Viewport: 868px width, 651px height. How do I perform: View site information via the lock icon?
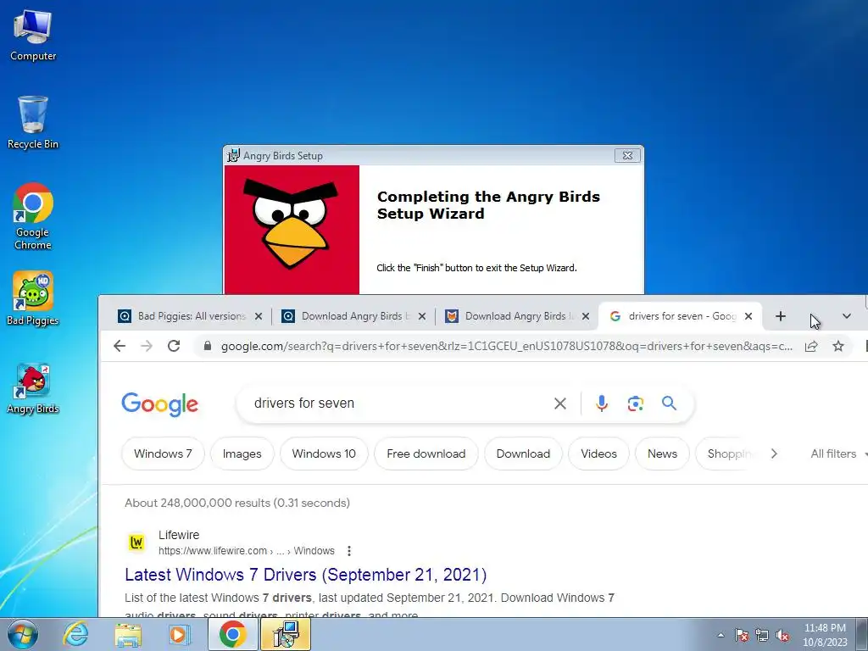(208, 346)
